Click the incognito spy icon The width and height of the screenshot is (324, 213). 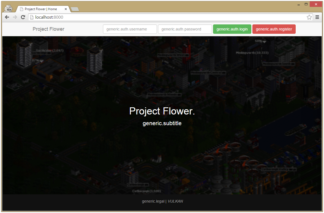[9, 8]
